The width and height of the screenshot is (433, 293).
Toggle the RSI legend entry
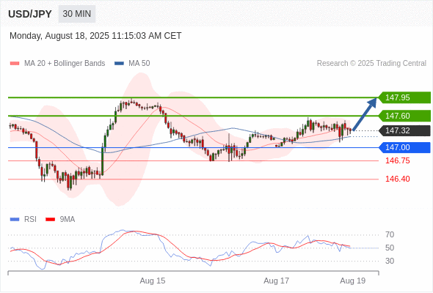click(x=23, y=220)
